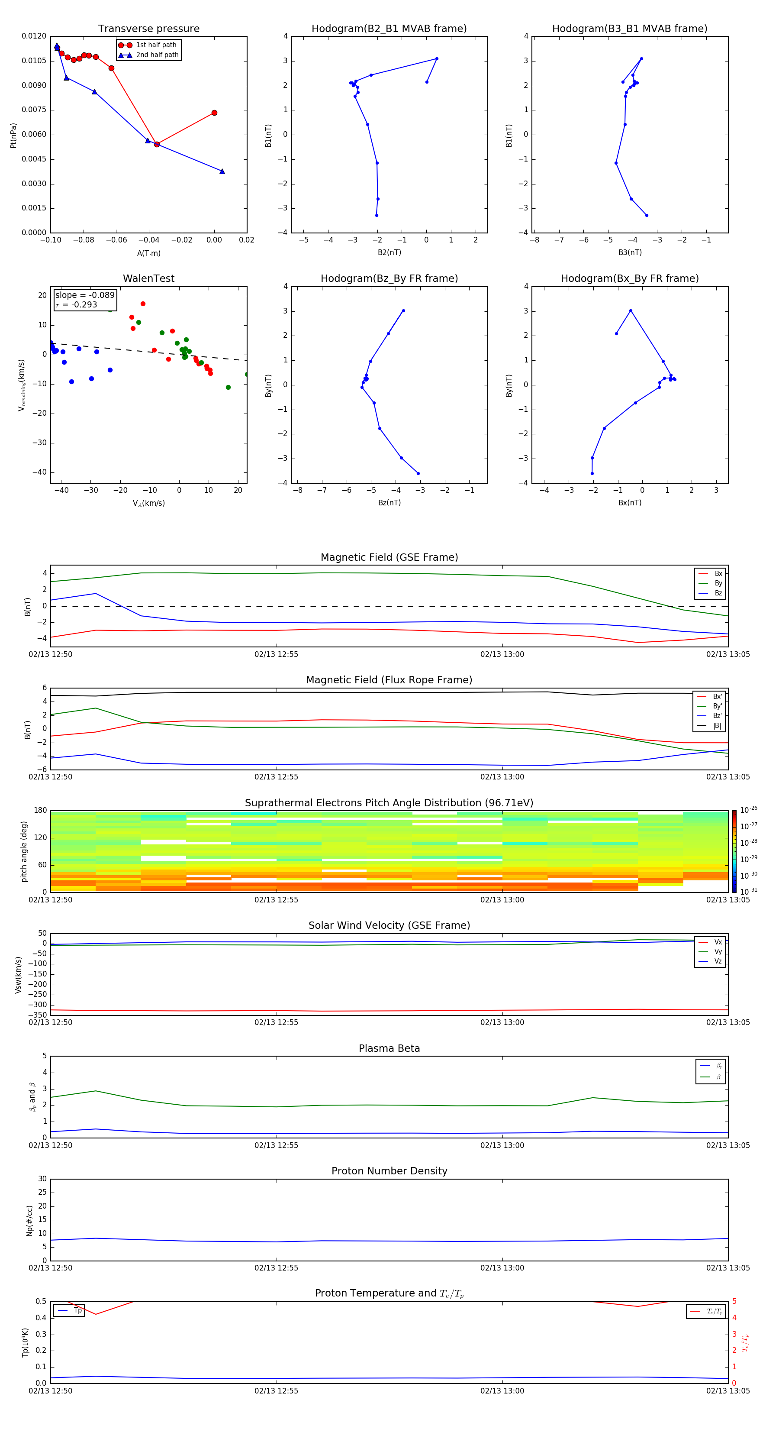Click the WalenTest 'VA(km/s)' x-axis label
The height and width of the screenshot is (1429, 779).
148,503
